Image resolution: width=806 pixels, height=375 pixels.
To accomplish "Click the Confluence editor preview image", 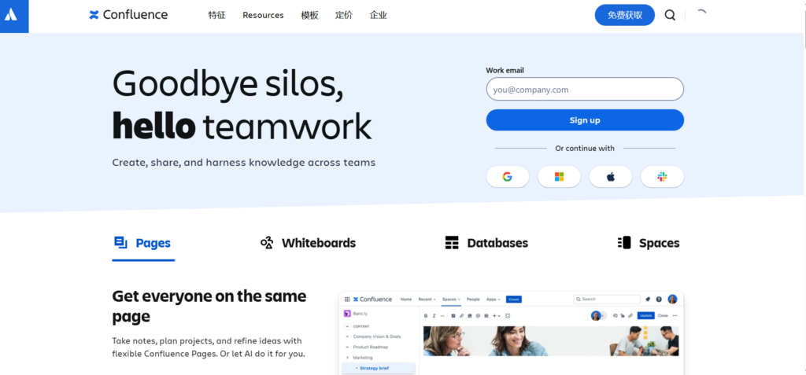I will (x=511, y=333).
